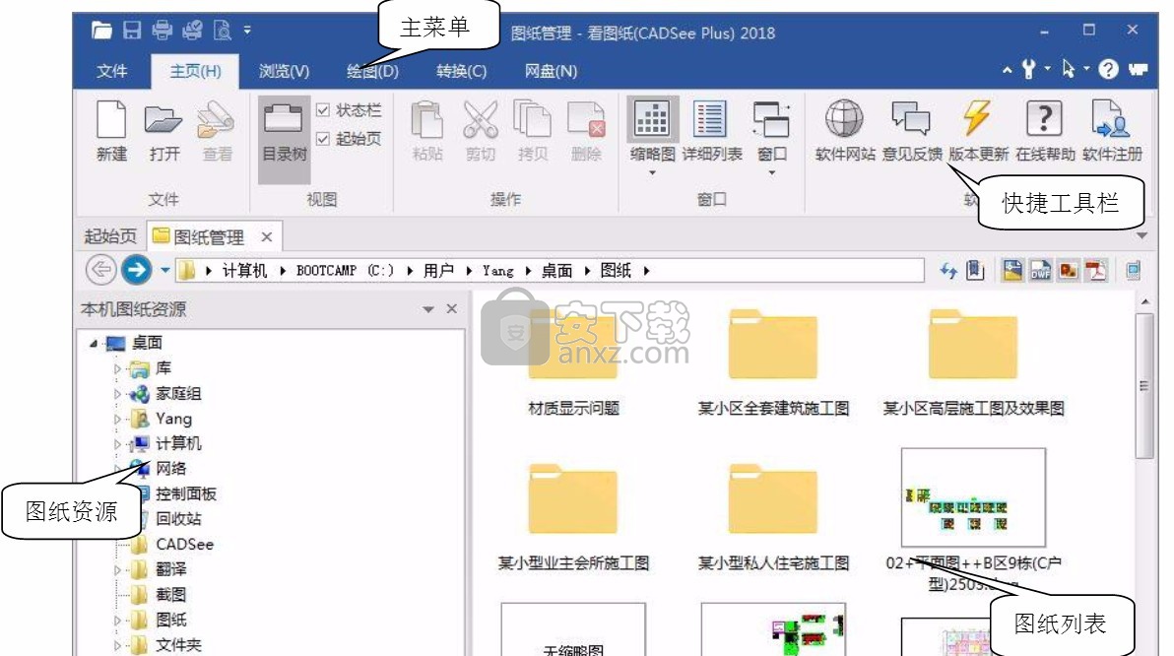This screenshot has width=1174, height=656.
Task: Toggle the 目录树 directory tree button
Action: tap(284, 139)
